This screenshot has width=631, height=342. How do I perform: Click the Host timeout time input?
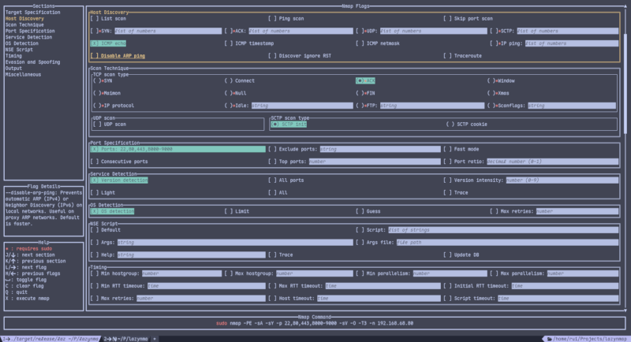pos(379,299)
